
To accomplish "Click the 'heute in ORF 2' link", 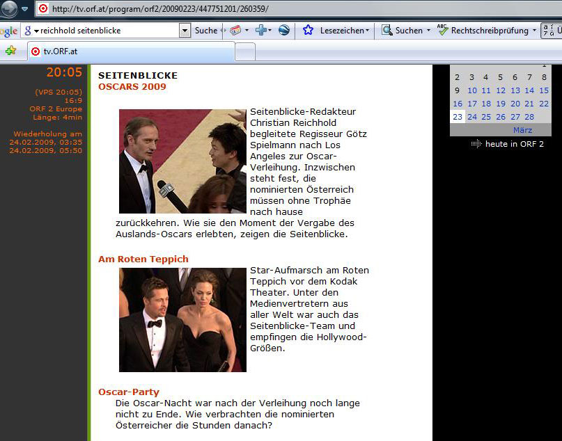I will (x=514, y=144).
